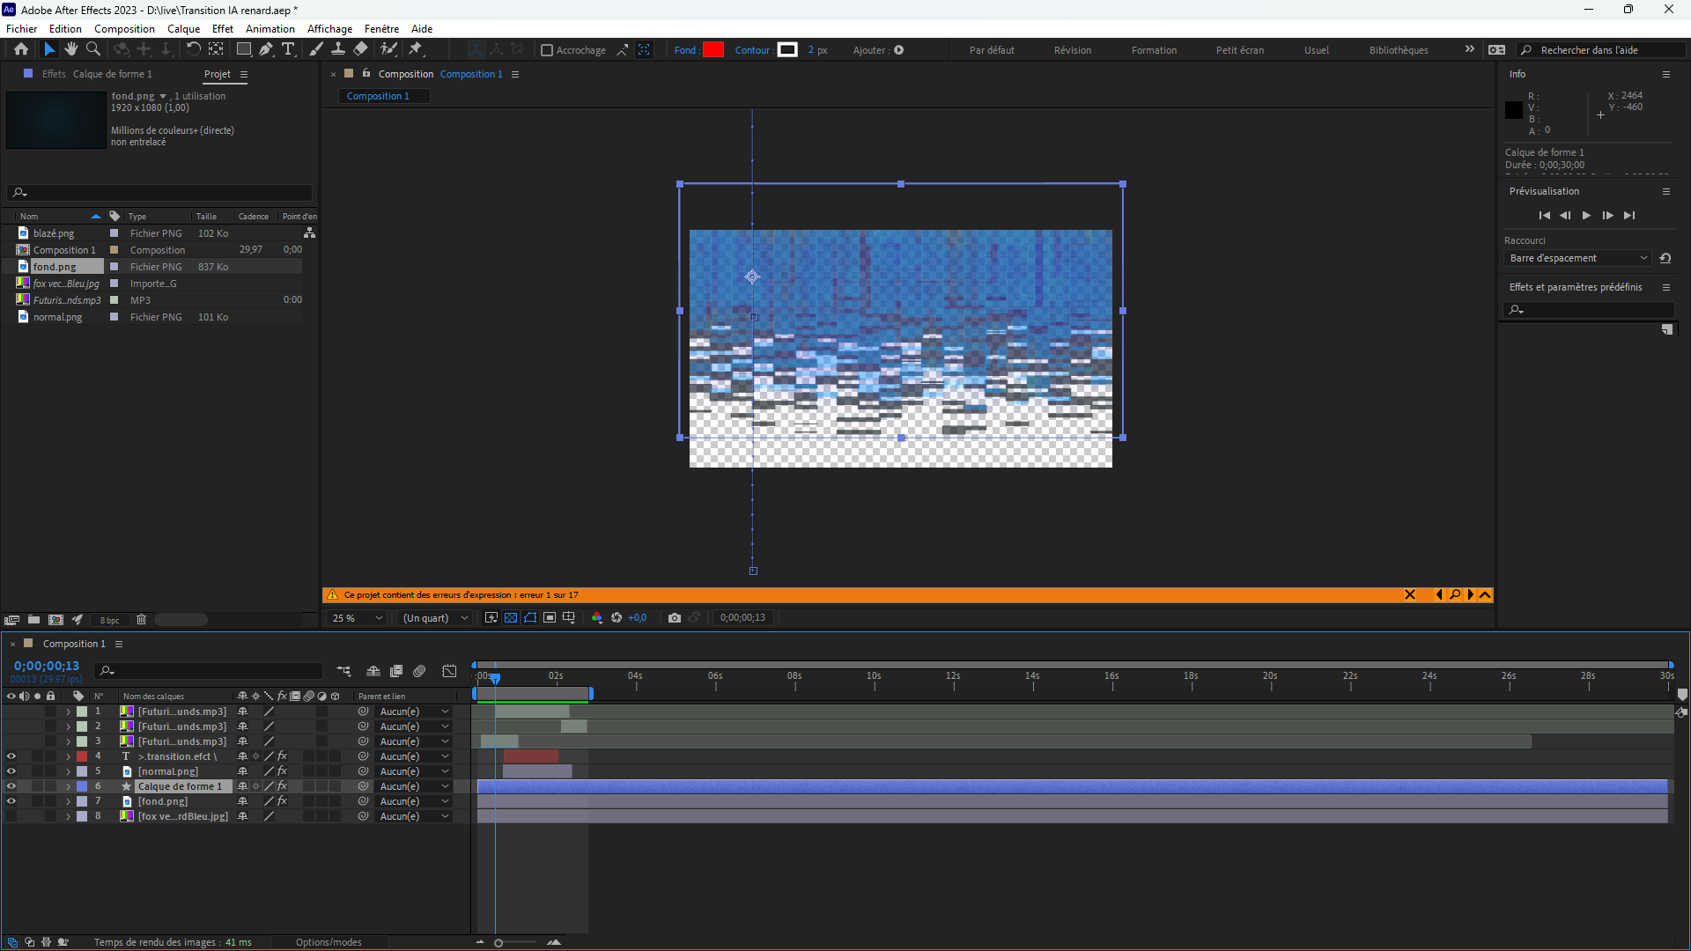The width and height of the screenshot is (1691, 951).
Task: Toggle visibility of fond.png layer
Action: 11,801
